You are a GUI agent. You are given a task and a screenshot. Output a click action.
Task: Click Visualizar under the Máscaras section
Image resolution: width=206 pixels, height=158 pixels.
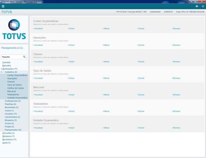tap(38, 95)
